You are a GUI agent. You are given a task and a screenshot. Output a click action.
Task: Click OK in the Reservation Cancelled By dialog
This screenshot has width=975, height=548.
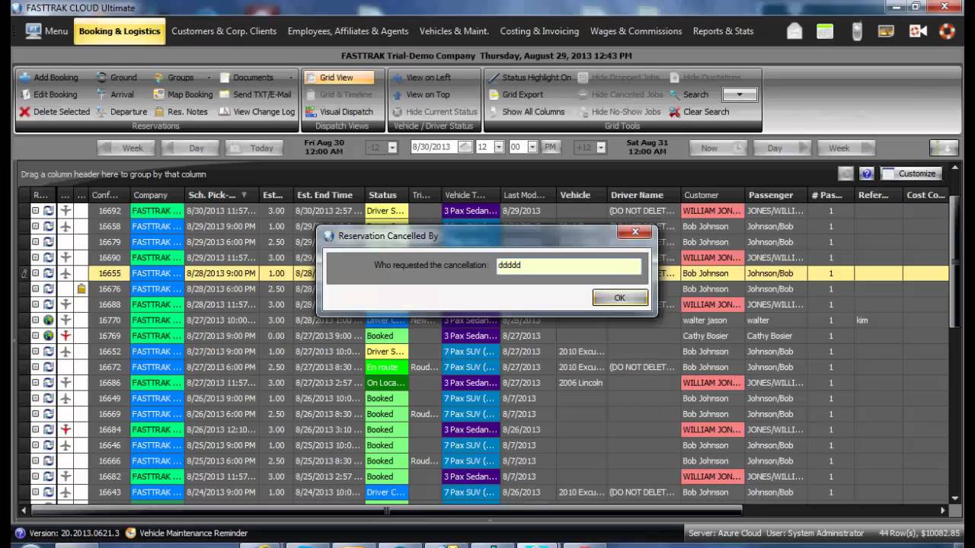tap(620, 298)
